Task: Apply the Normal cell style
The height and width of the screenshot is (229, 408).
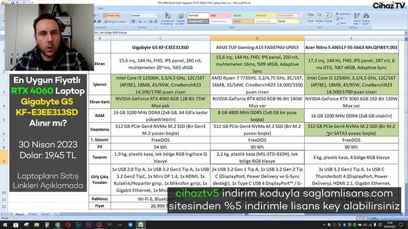Action: [198, 15]
